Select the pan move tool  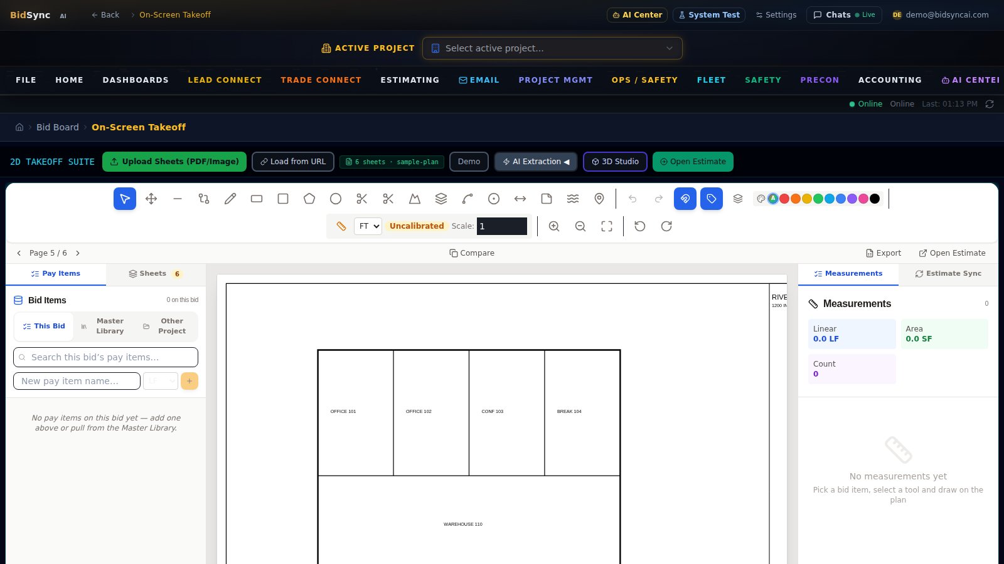click(151, 199)
